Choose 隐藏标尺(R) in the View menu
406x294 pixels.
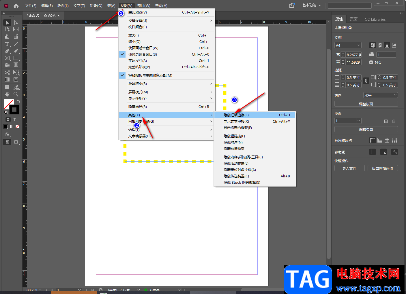(167, 107)
